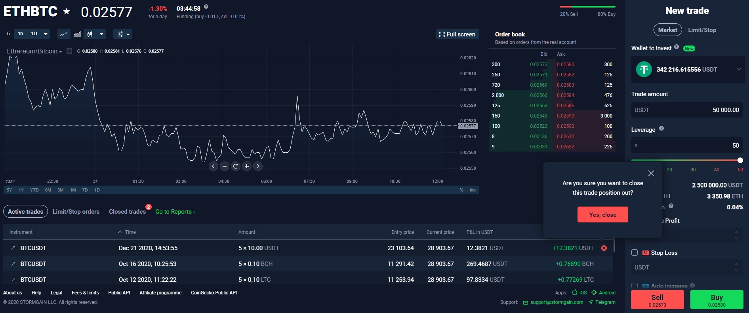Switch chart to area style

77,34
